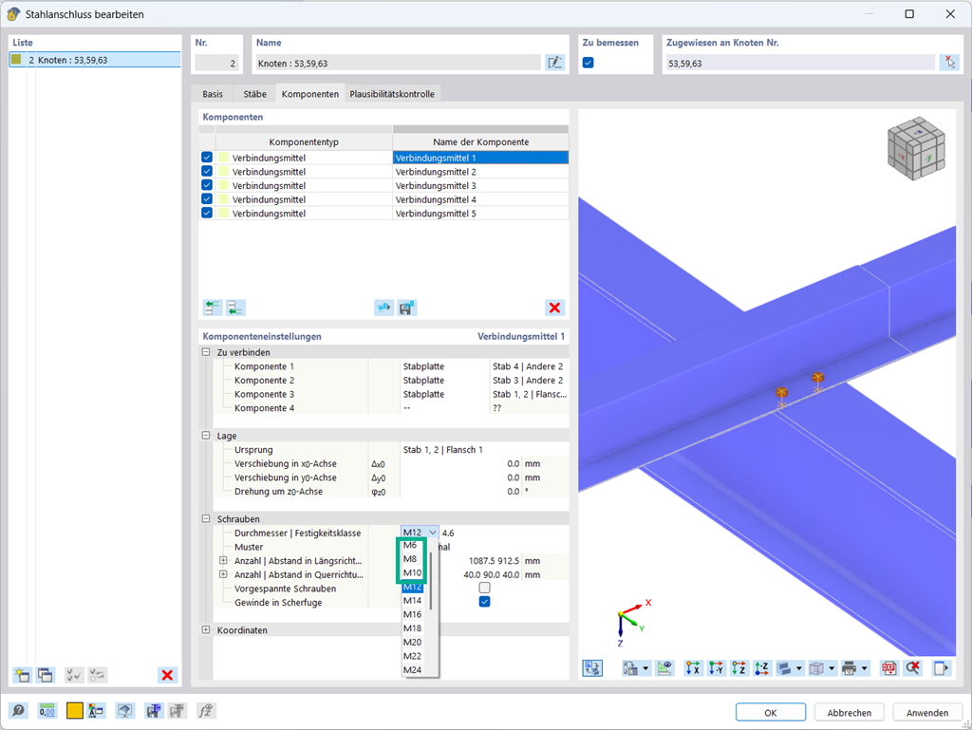The image size is (972, 730).
Task: Export view to DXF
Action: [x=888, y=668]
